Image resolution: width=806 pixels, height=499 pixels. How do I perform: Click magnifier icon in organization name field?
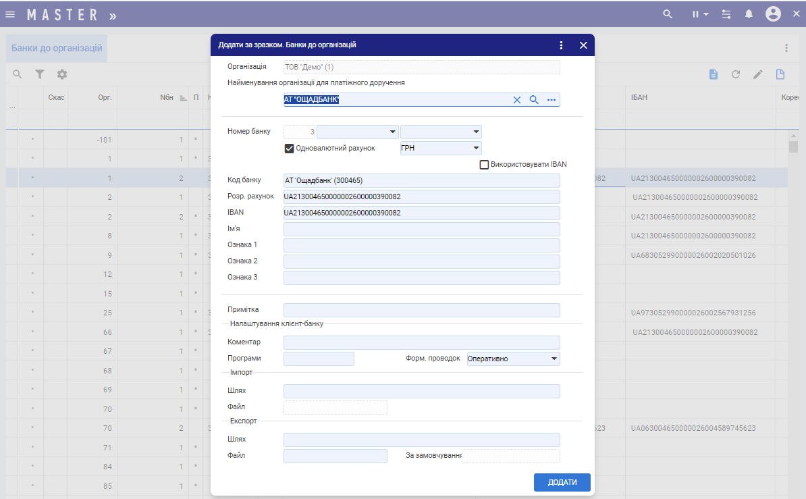click(534, 100)
